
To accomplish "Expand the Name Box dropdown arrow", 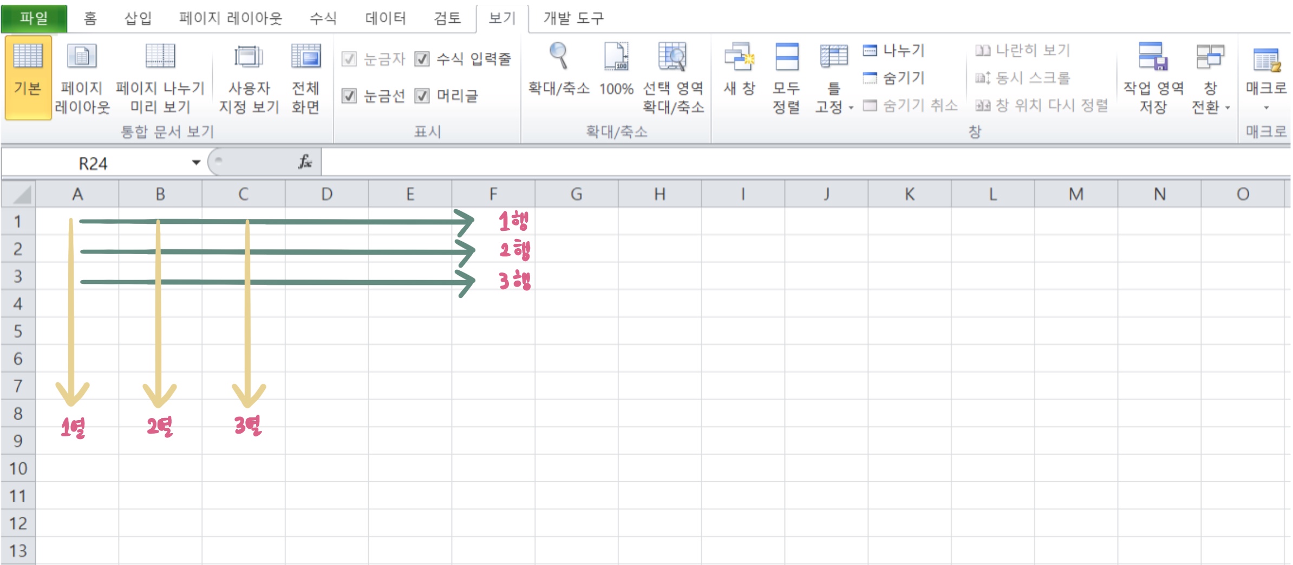I will point(196,162).
